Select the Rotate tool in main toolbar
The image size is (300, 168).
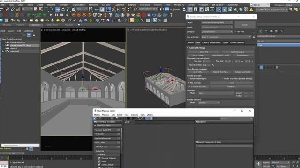click(x=63, y=9)
